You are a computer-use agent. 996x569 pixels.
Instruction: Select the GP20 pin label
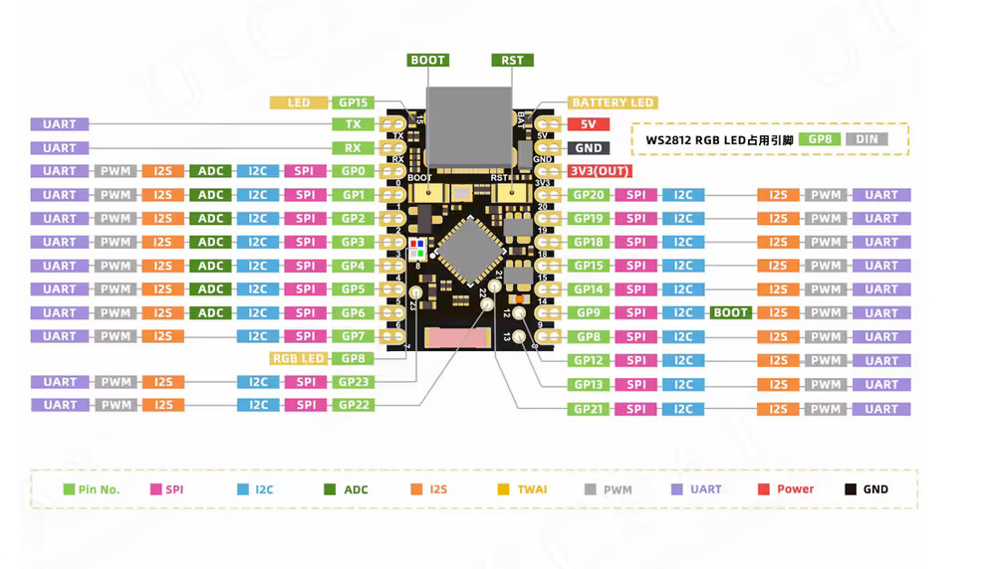(588, 195)
